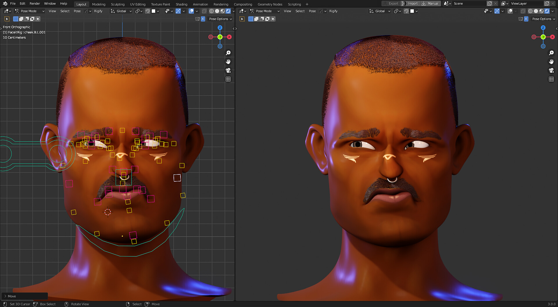The height and width of the screenshot is (307, 558).
Task: Open the Global transform orientation dropdown
Action: coord(121,11)
